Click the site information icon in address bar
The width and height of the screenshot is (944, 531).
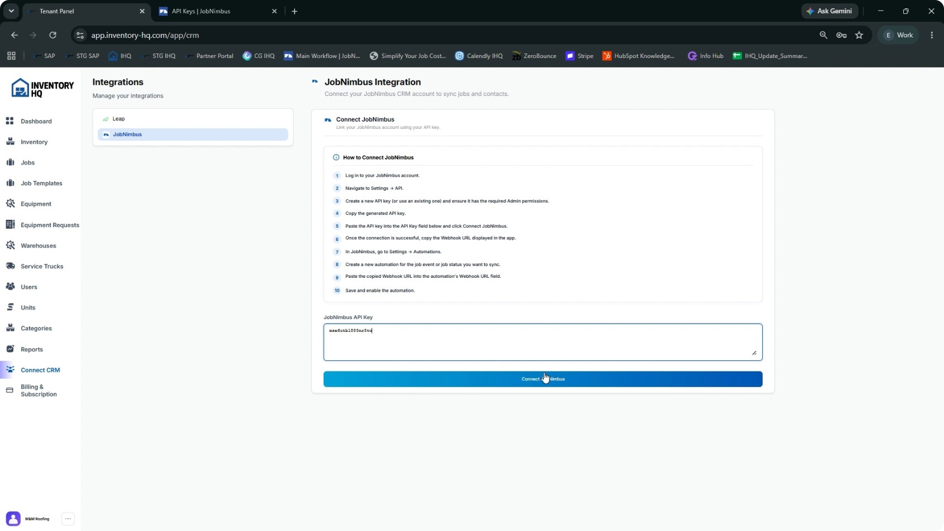tap(80, 35)
